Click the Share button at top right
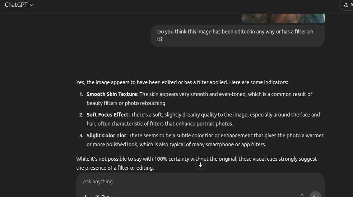Image resolution: width=353 pixels, height=197 pixels. point(347,5)
